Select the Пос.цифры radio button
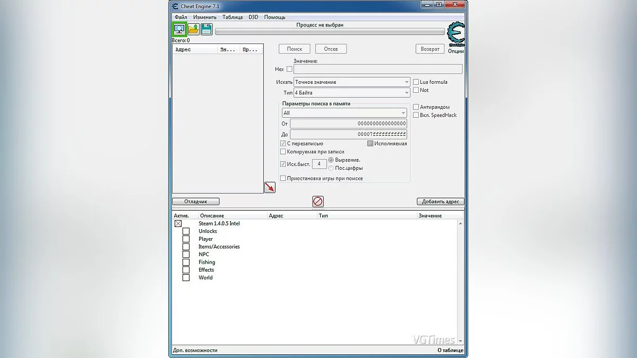The height and width of the screenshot is (358, 637). pyautogui.click(x=331, y=168)
